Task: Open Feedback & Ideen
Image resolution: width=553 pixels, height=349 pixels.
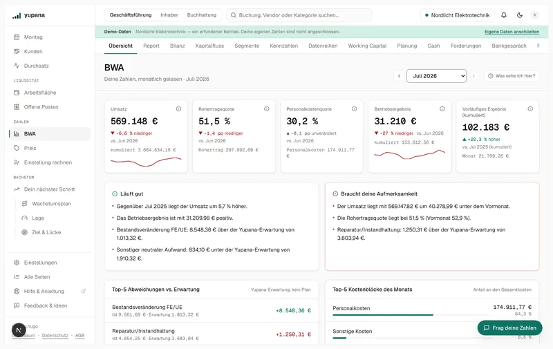Action: coord(50,305)
